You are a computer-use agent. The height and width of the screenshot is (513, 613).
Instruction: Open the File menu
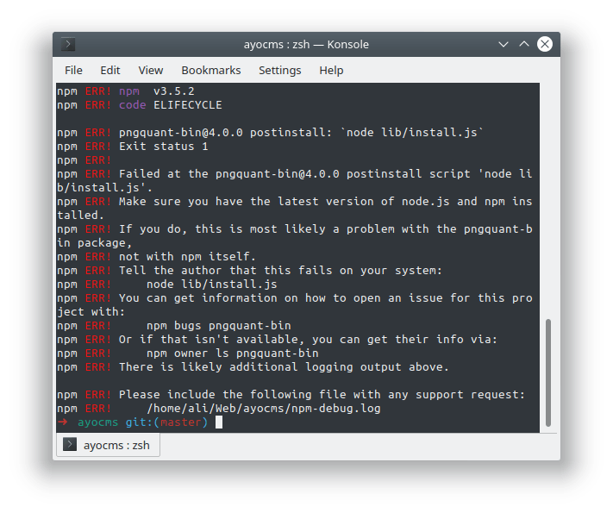coord(74,70)
